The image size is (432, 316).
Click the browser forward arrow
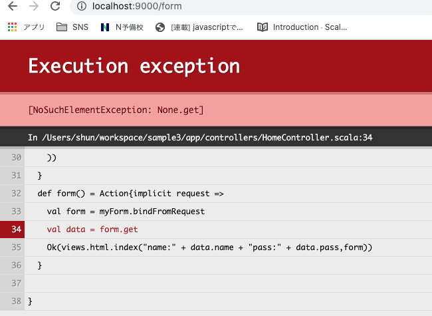[34, 6]
